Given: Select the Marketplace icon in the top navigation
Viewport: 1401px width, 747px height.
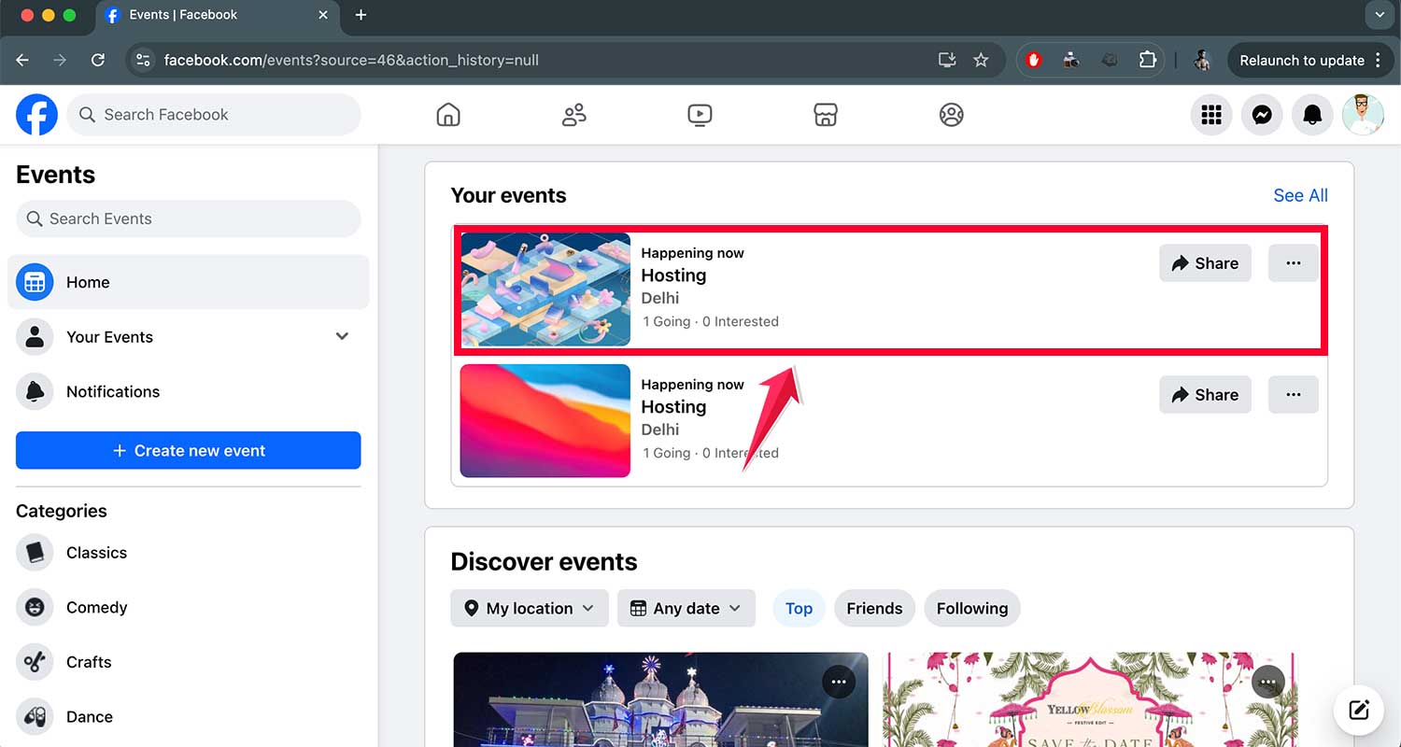Looking at the screenshot, I should point(826,114).
